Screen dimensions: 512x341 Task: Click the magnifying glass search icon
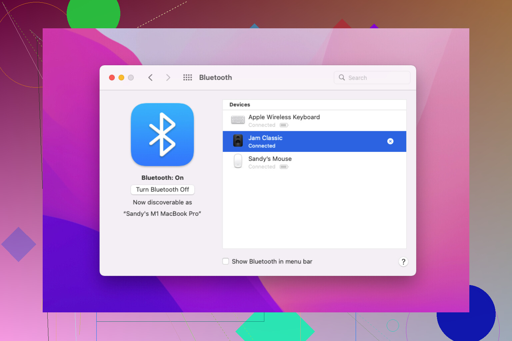[342, 78]
